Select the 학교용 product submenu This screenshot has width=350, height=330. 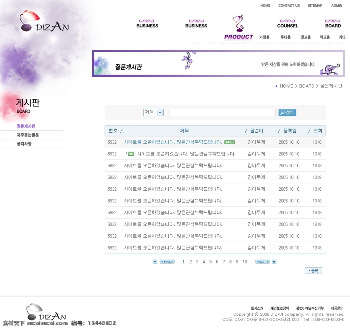[325, 37]
